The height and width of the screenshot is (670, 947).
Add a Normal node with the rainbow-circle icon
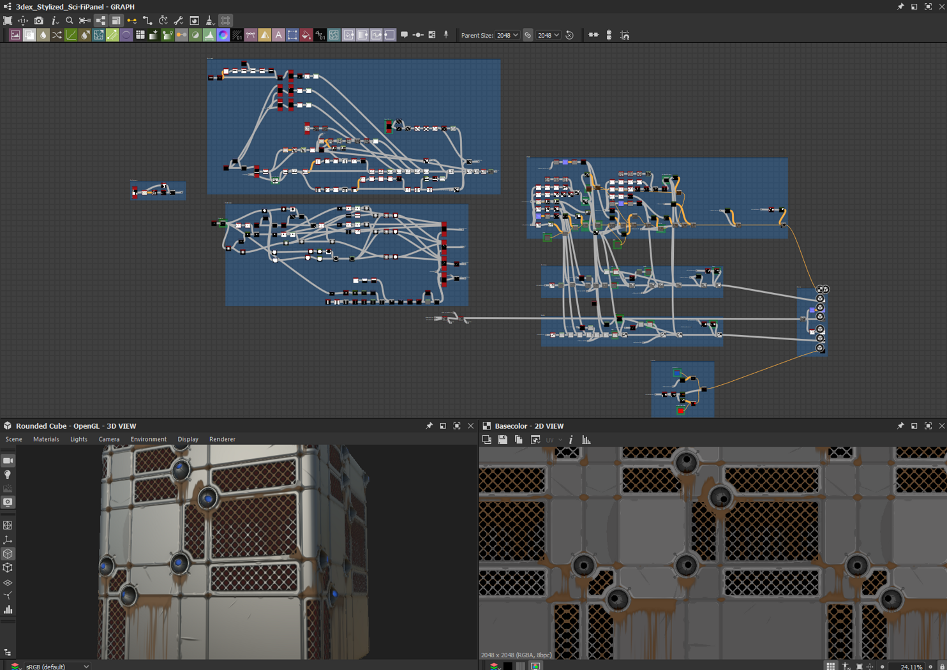point(223,35)
